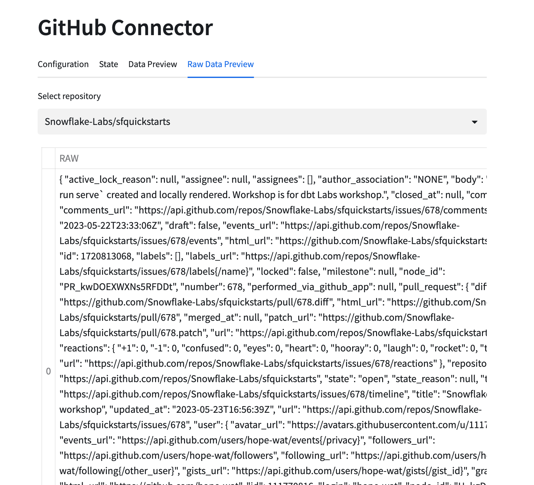Screen dimensions: 534x485
Task: Click the blank top-left table corner cell
Action: tap(48, 158)
